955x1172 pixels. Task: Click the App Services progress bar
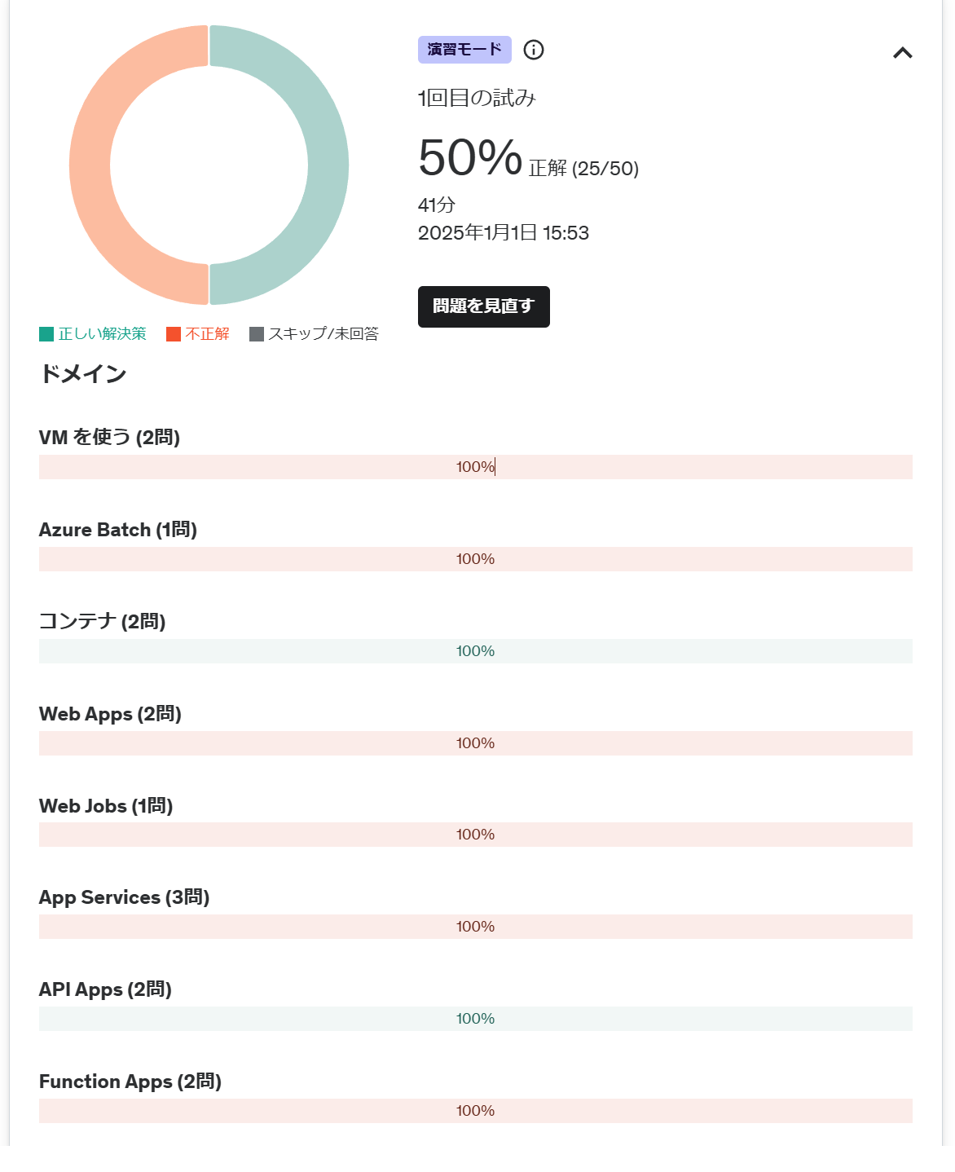point(475,927)
